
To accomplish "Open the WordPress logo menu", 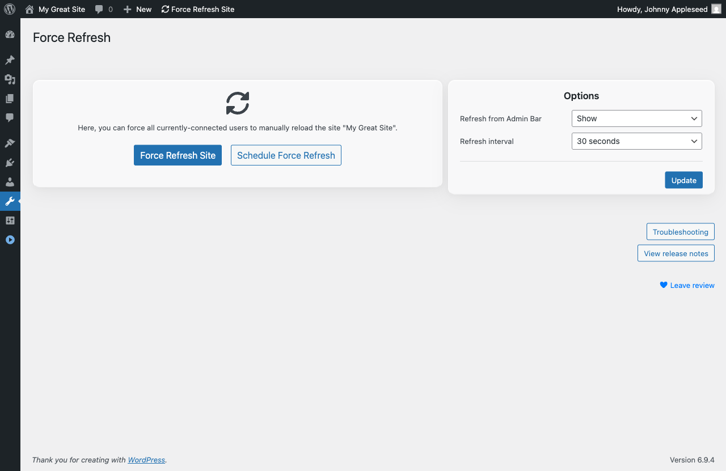I will pyautogui.click(x=10, y=9).
